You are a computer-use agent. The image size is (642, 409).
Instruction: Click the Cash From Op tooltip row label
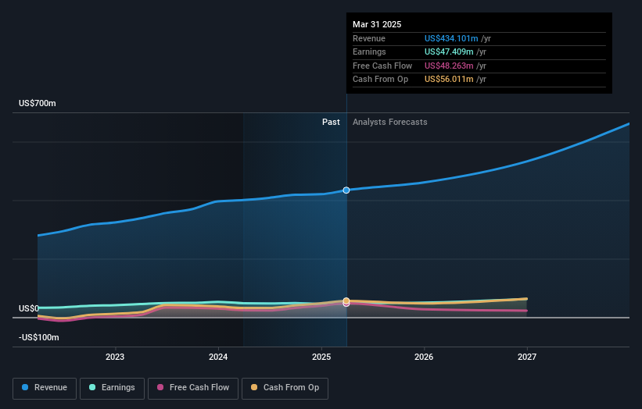380,80
